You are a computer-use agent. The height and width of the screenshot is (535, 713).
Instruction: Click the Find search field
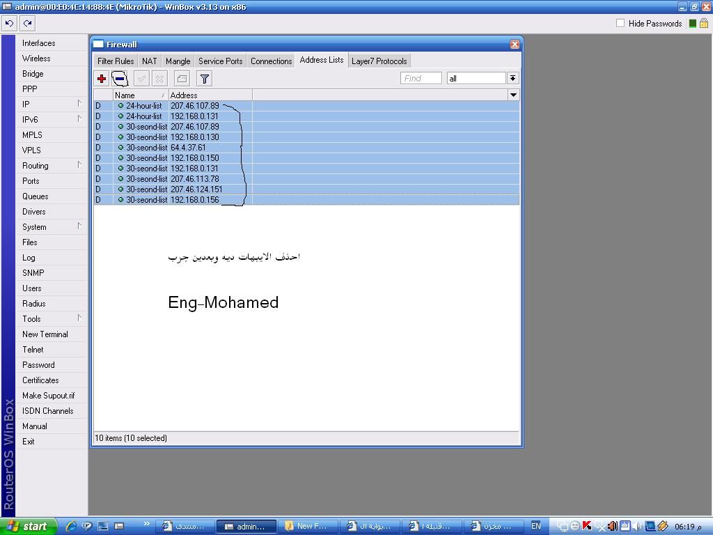[x=421, y=78]
